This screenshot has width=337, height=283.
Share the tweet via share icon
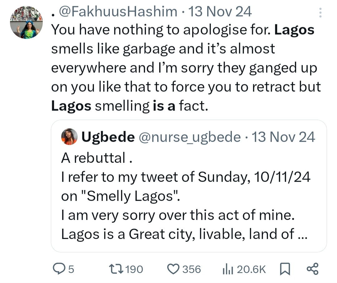312,269
